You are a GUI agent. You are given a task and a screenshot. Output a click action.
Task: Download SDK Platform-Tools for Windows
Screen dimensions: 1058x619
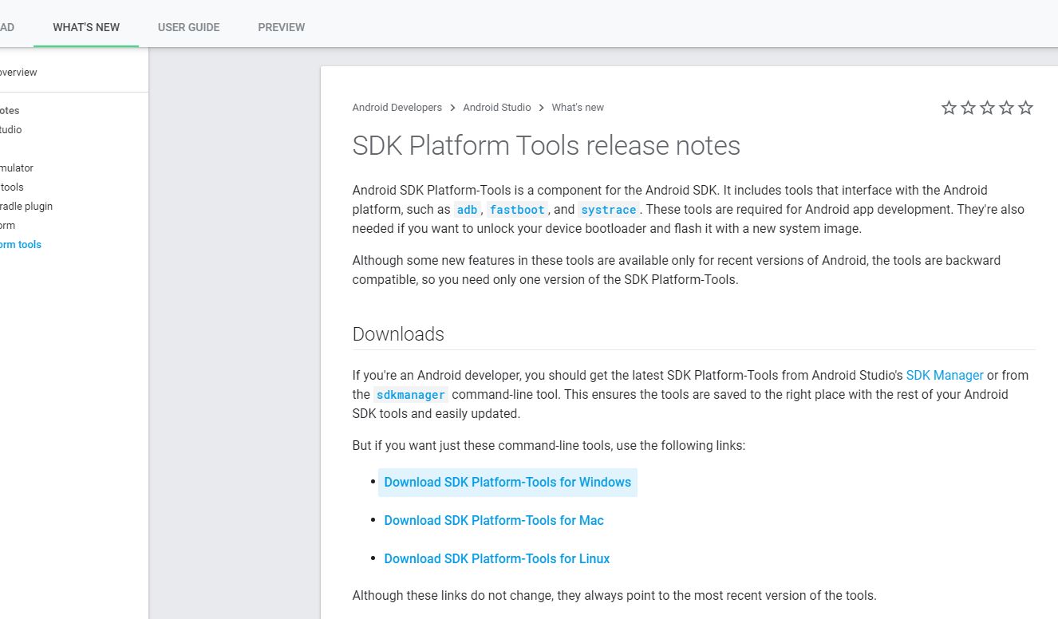(x=507, y=482)
